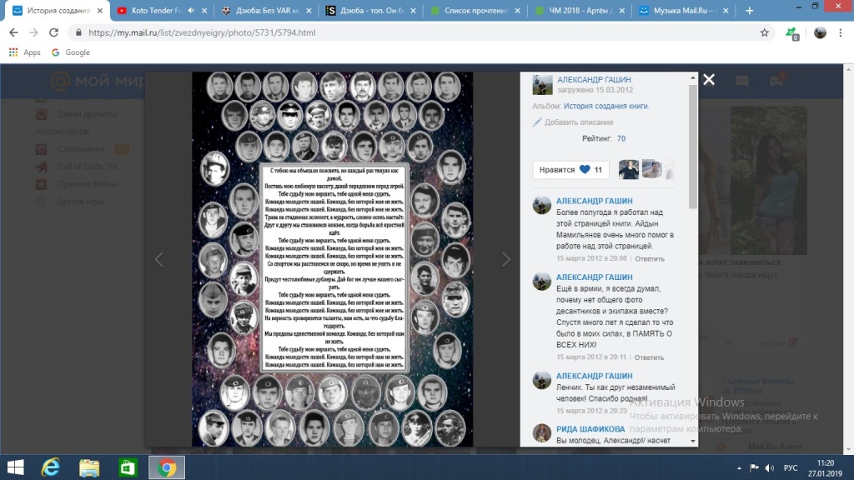Click the green extension icon in toolbar

[x=792, y=33]
